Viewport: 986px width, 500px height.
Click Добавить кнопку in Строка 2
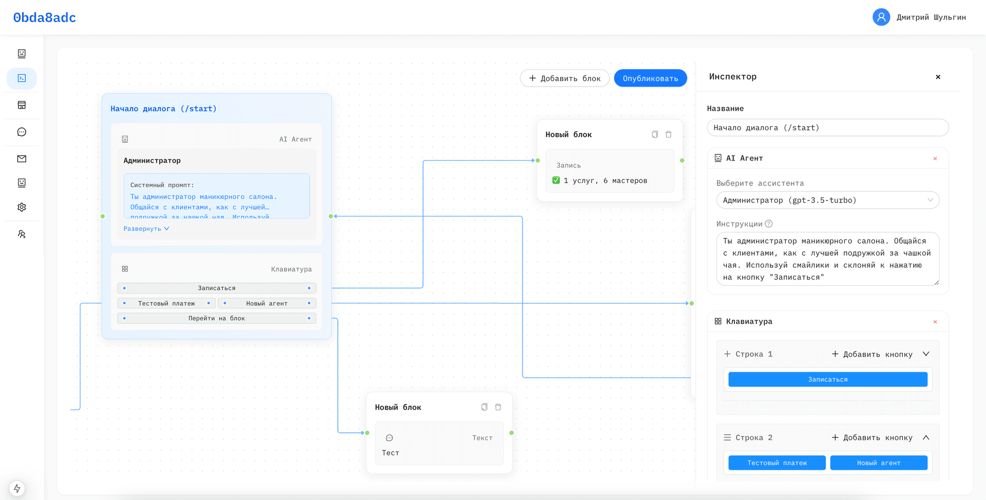872,437
